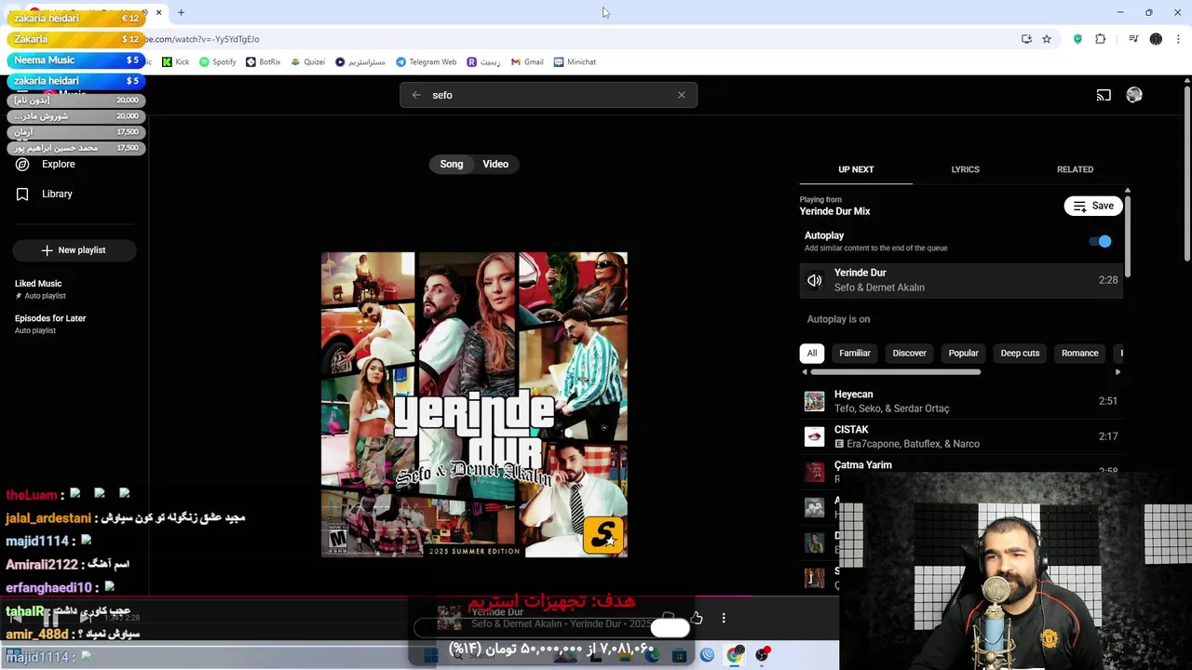Screen dimensions: 1192x670
Task: Open a new browser tab
Action: coord(181,12)
